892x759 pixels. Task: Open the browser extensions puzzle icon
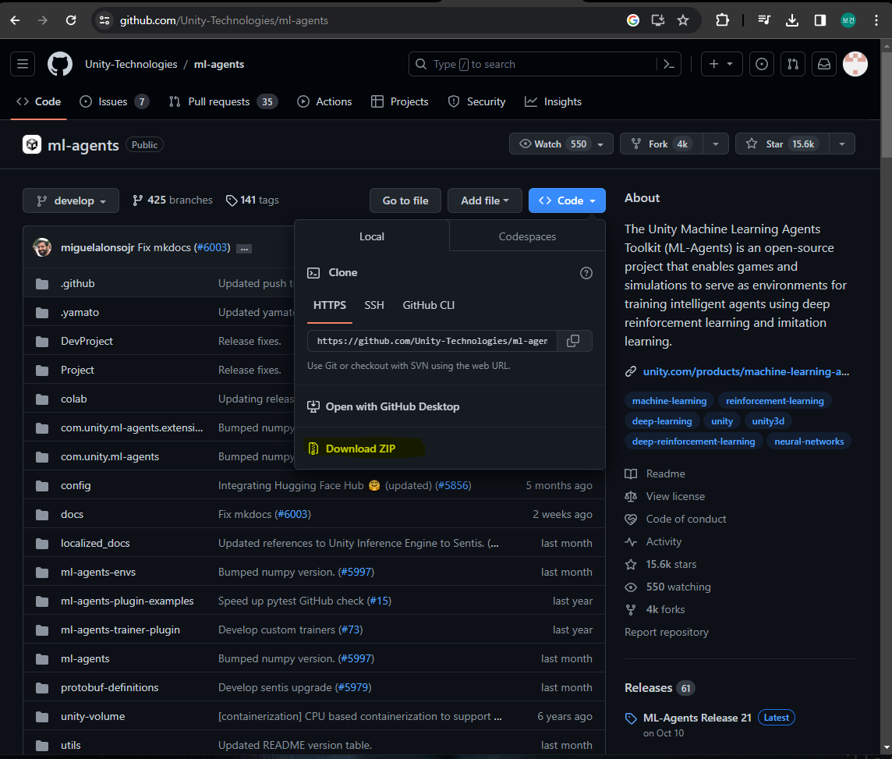point(722,20)
